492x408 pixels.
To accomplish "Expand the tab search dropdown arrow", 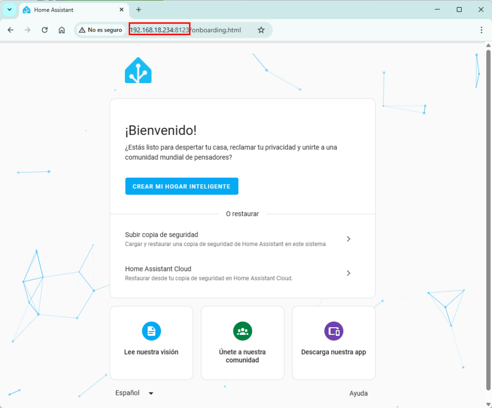I will 9,10.
